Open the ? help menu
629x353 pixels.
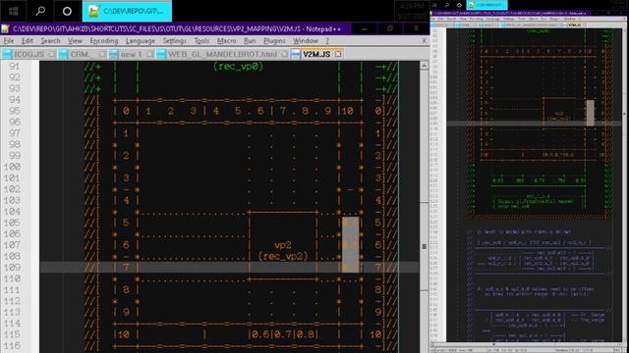[327, 41]
